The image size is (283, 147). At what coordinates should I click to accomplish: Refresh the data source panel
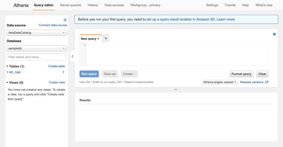[x=65, y=20]
